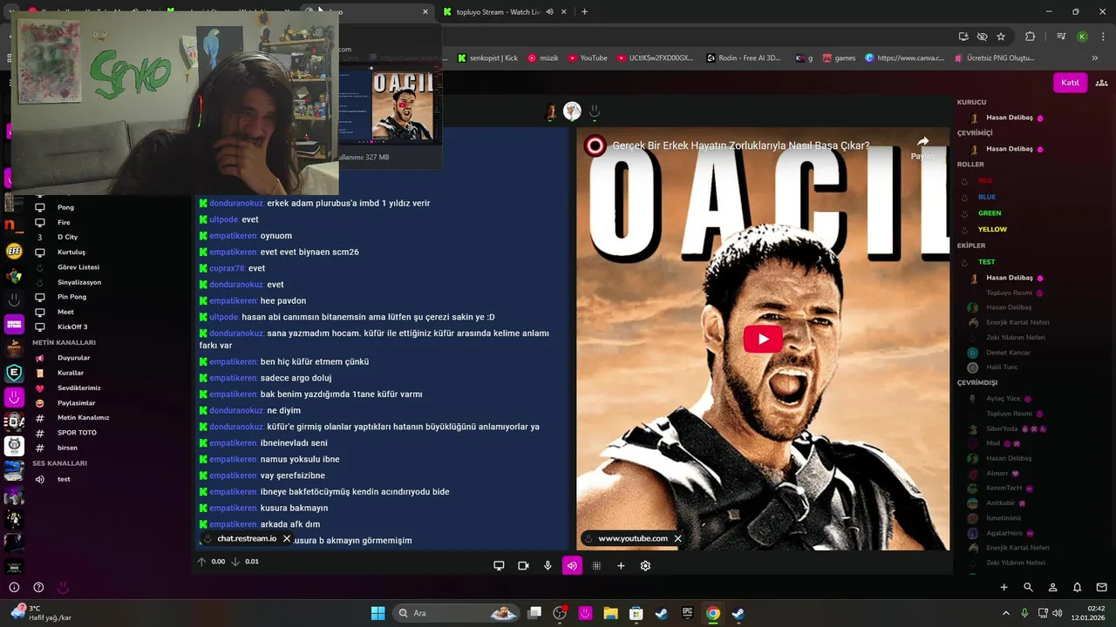Open the mail envelope icon bottom-right

[x=1101, y=587]
